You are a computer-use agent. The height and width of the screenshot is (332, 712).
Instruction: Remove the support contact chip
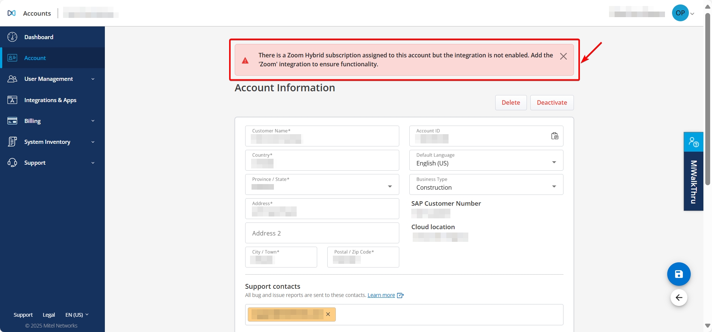click(328, 314)
